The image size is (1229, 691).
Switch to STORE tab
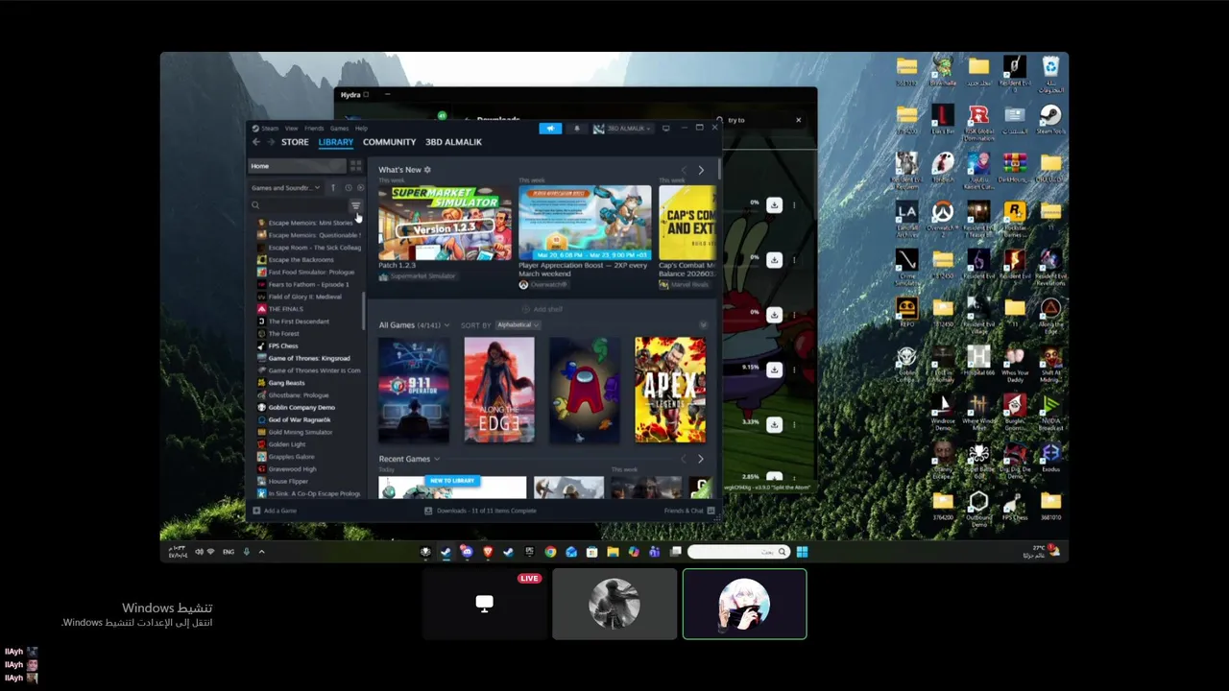[x=295, y=142]
